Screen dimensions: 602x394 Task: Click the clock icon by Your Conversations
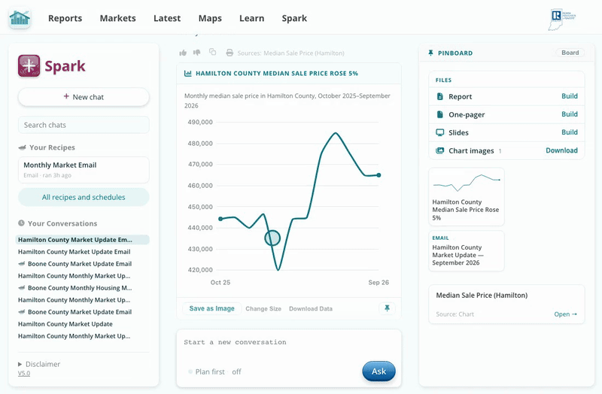click(x=22, y=223)
